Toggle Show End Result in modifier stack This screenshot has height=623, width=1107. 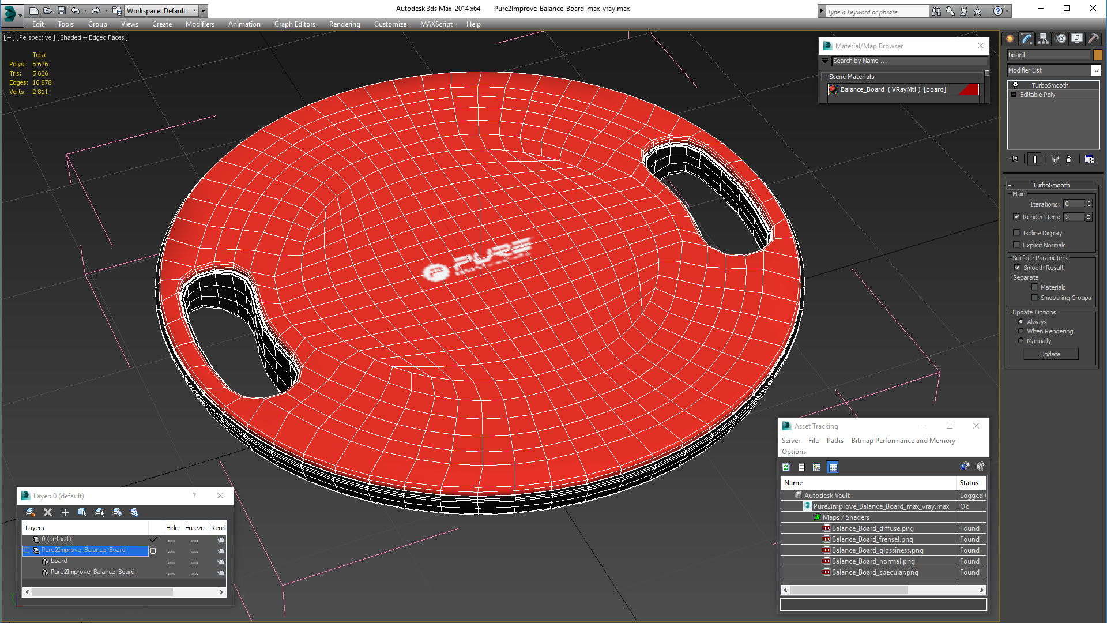[x=1035, y=159]
